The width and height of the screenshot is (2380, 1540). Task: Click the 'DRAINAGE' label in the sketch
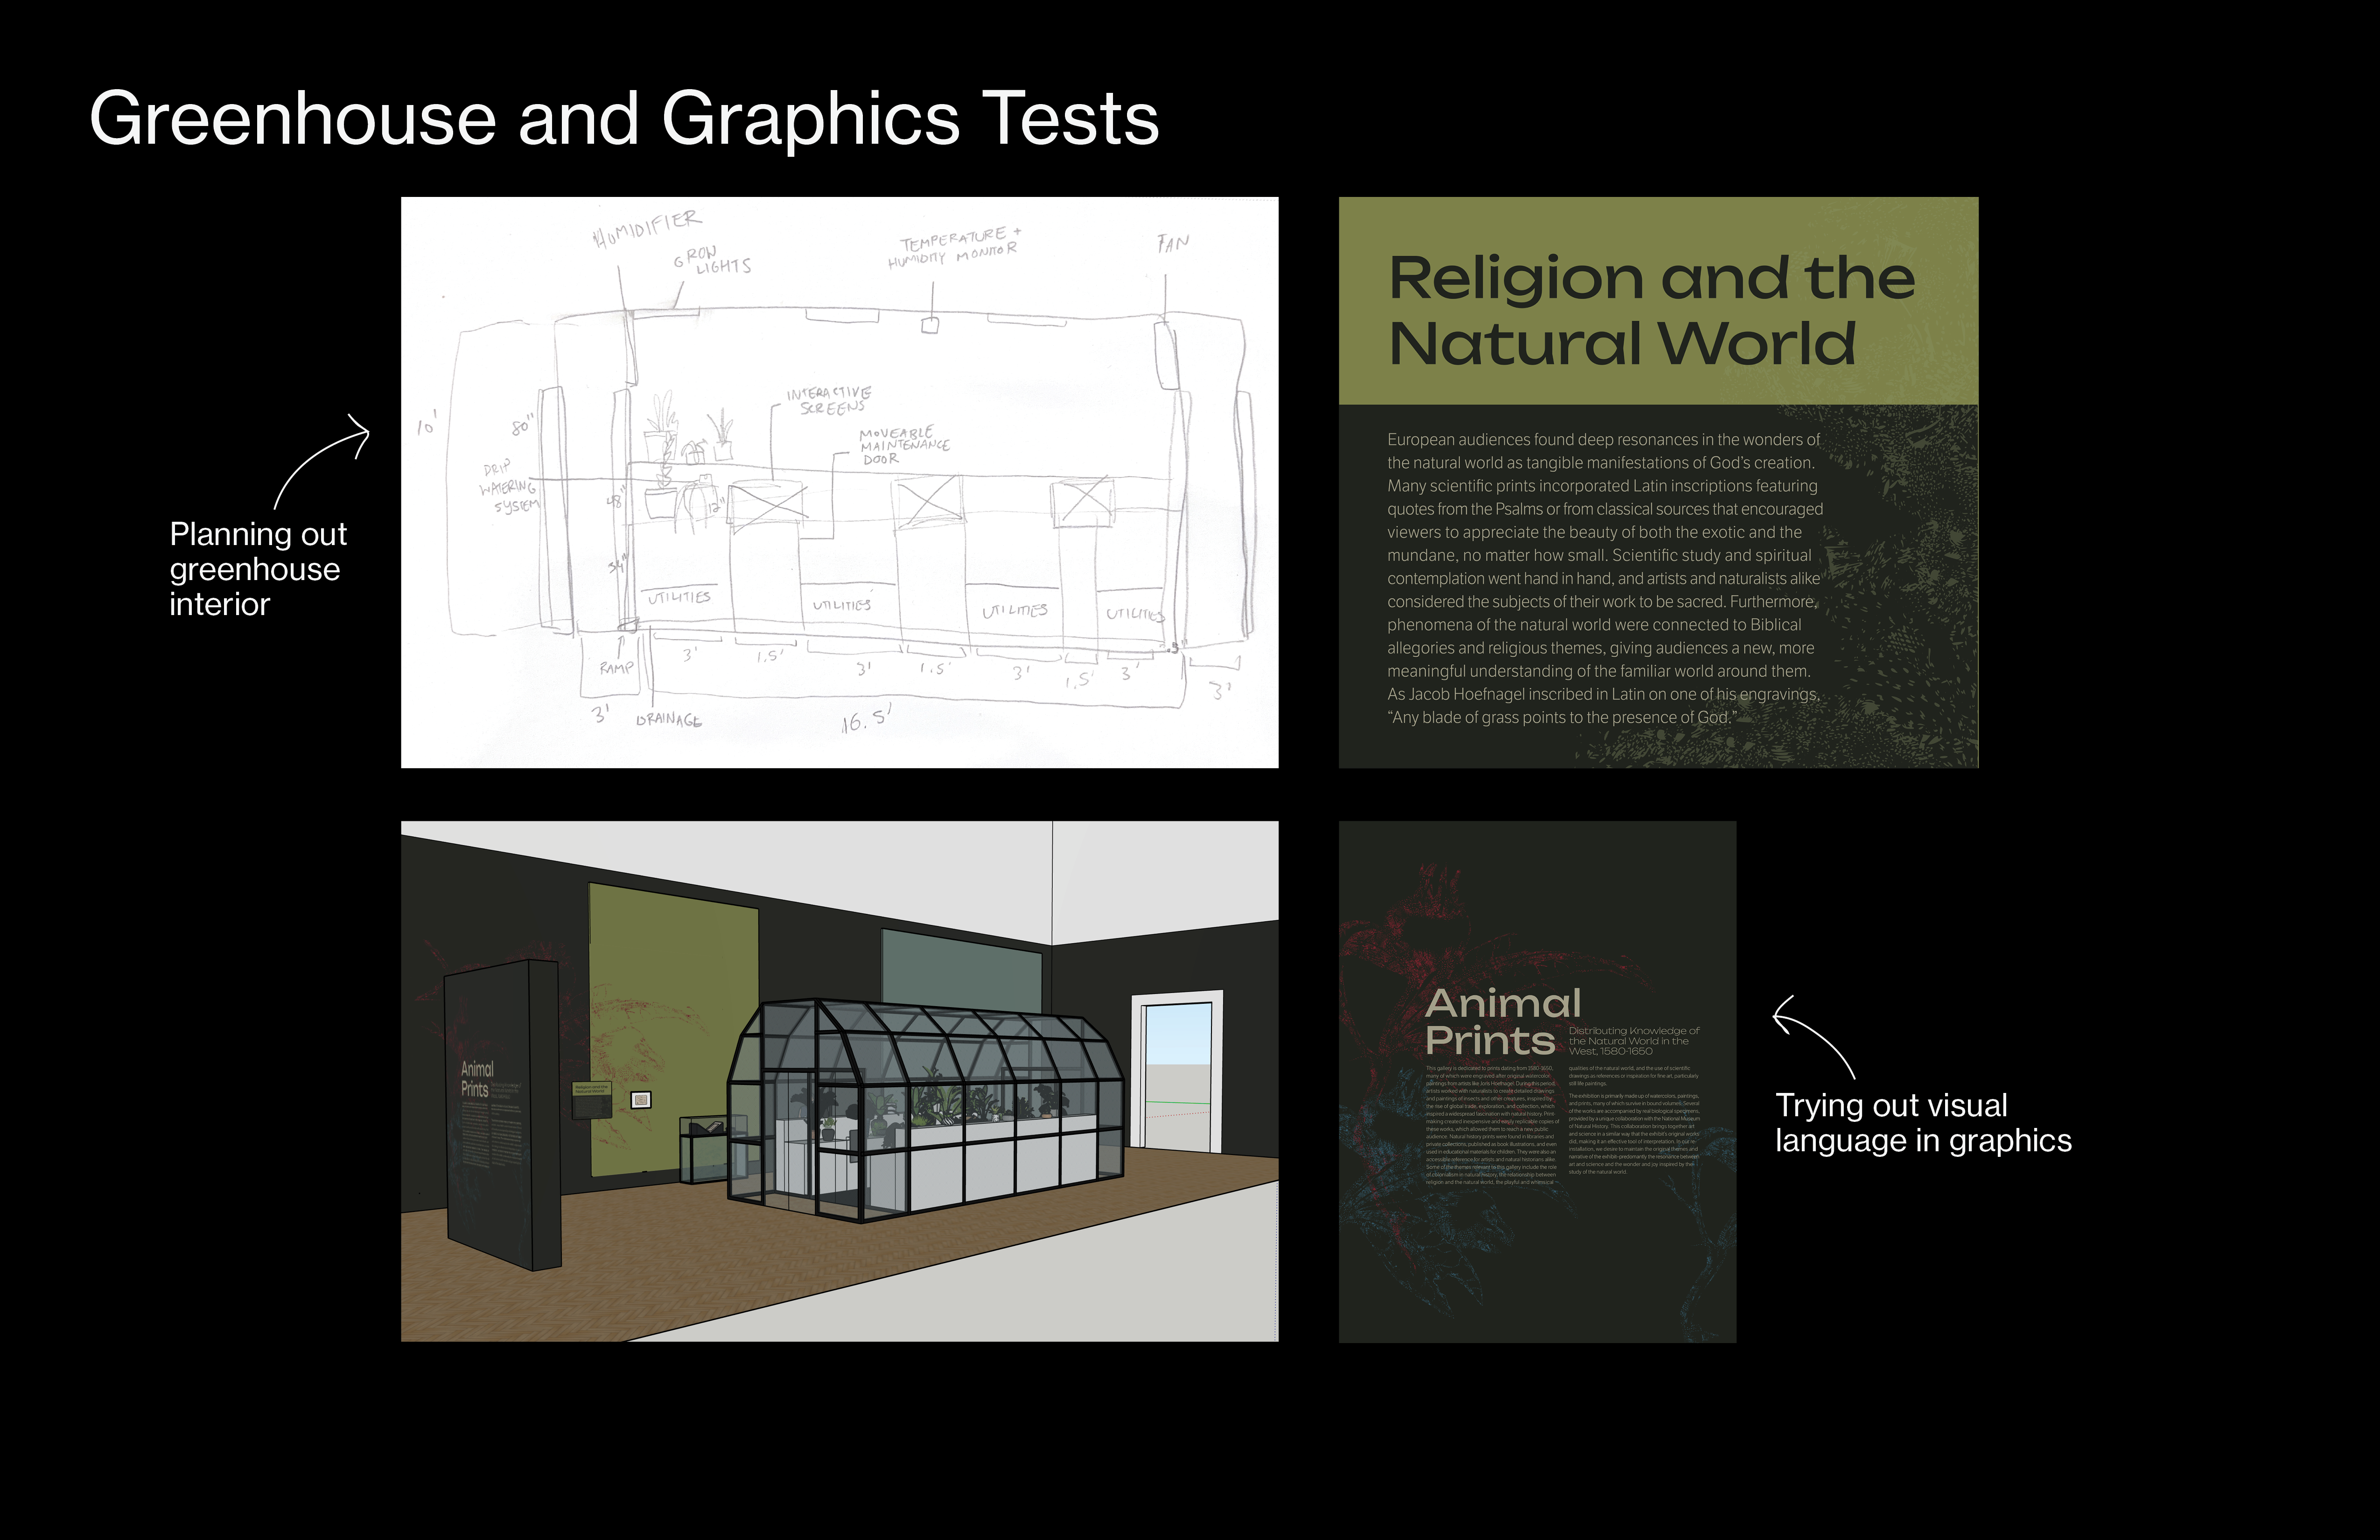tap(669, 720)
